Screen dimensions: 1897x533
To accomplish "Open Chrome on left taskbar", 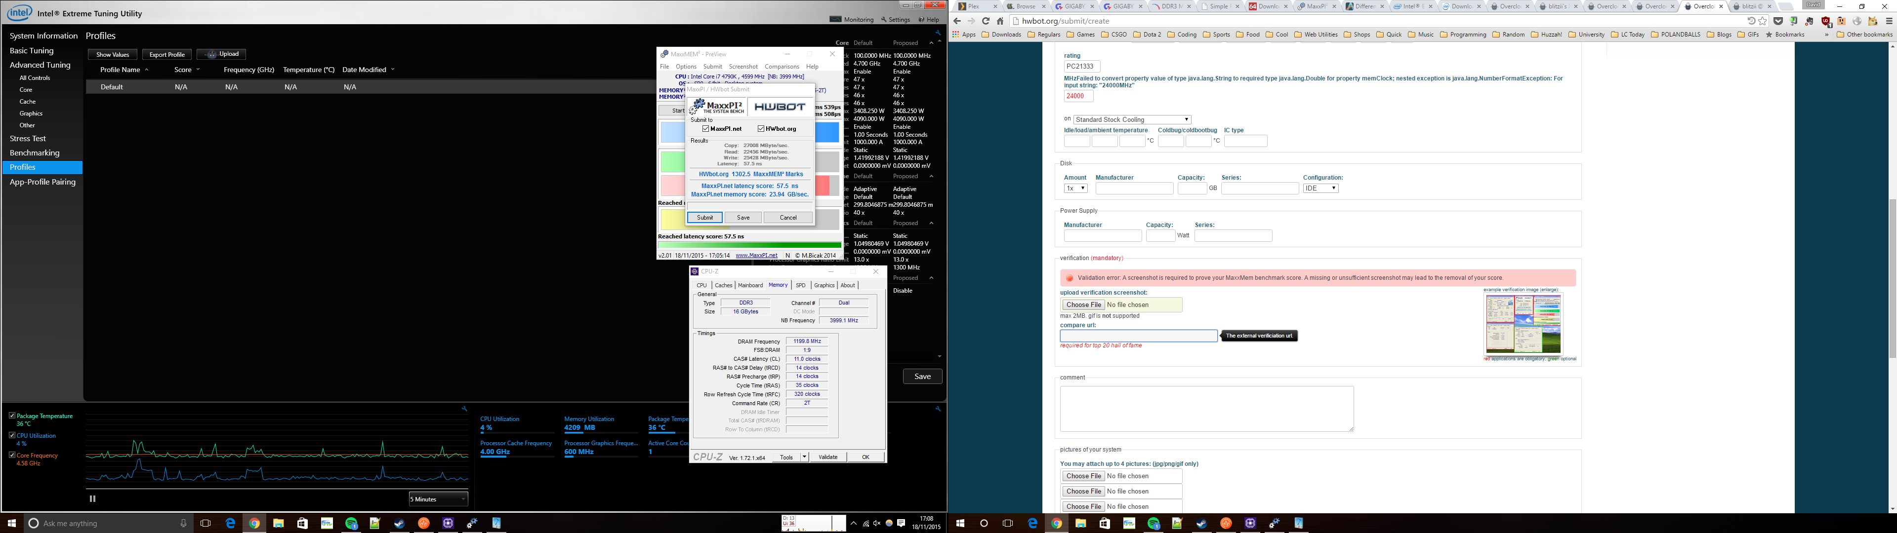I will pos(254,524).
